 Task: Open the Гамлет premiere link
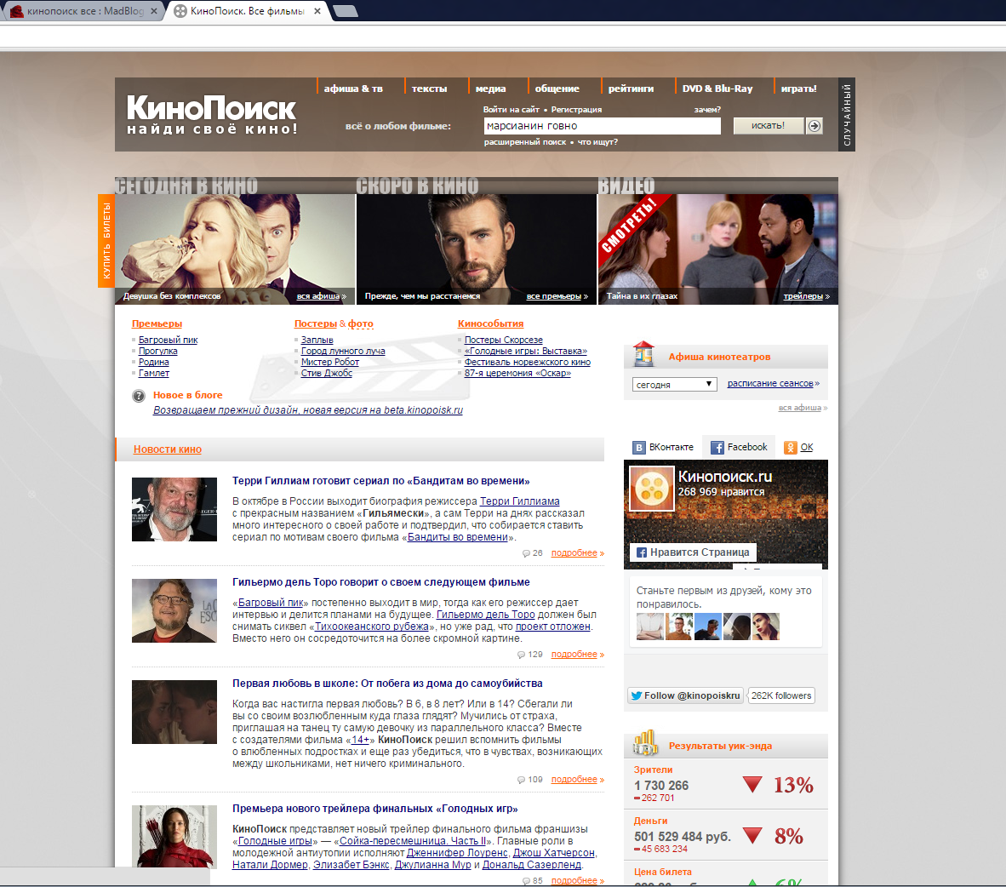[x=154, y=373]
